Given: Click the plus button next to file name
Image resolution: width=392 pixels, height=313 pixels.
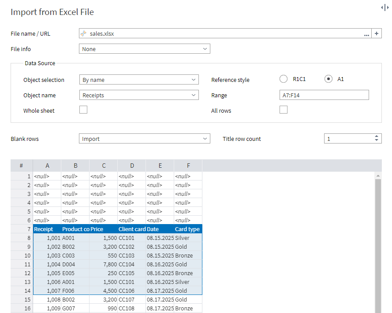Looking at the screenshot, I should point(377,33).
